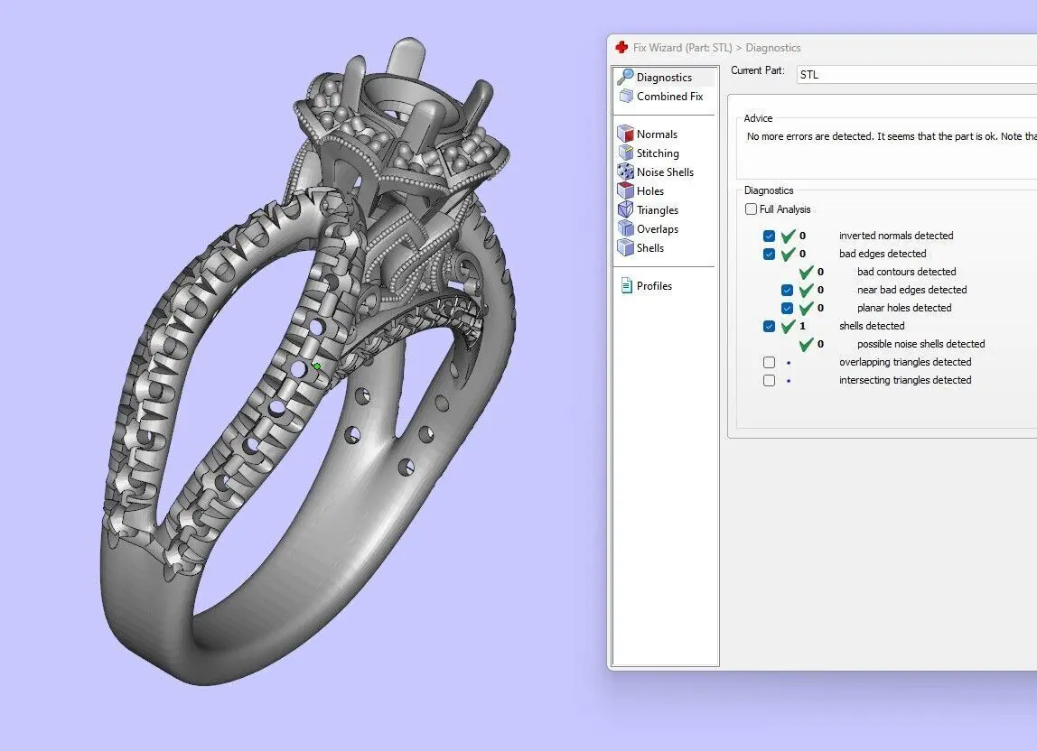
Task: Click the green checkmark beside possible noise shells
Action: coord(806,344)
